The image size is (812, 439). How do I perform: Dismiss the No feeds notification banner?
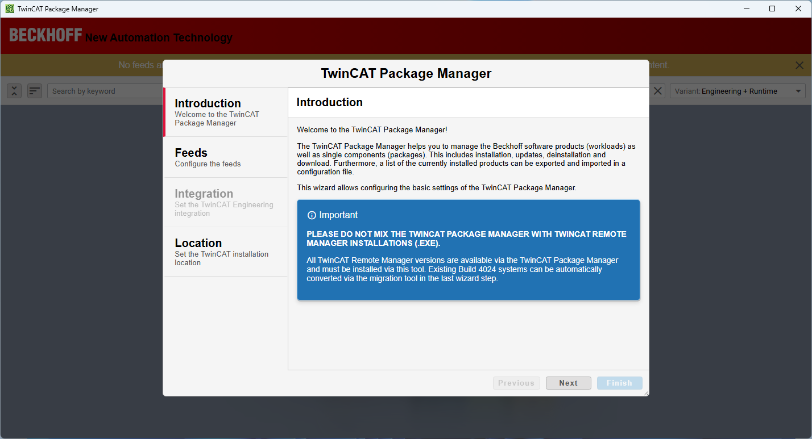[799, 65]
